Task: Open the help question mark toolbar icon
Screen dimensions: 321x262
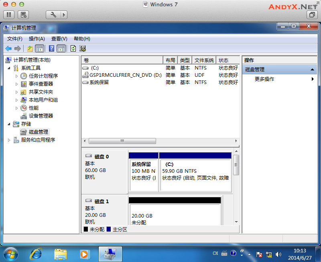Action: point(52,48)
